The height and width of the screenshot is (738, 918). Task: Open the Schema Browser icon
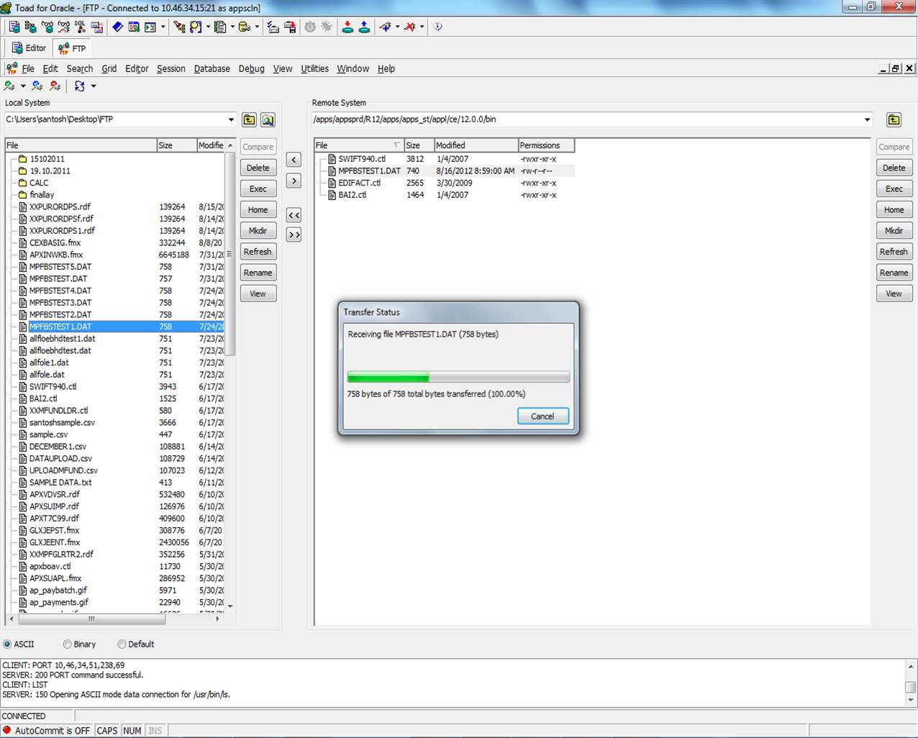(32, 27)
